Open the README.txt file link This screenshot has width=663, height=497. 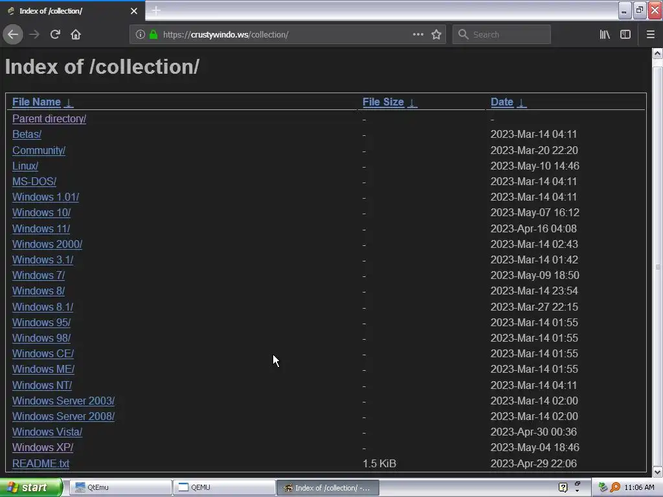point(41,463)
